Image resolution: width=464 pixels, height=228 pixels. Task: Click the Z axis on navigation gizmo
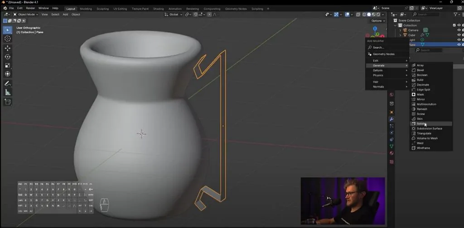click(375, 28)
